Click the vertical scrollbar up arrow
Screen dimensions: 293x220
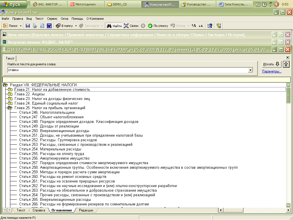coord(288,85)
